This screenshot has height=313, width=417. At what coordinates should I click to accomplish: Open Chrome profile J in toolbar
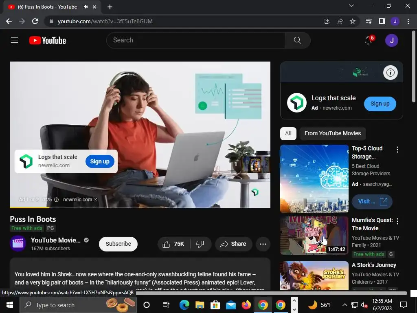pyautogui.click(x=395, y=21)
